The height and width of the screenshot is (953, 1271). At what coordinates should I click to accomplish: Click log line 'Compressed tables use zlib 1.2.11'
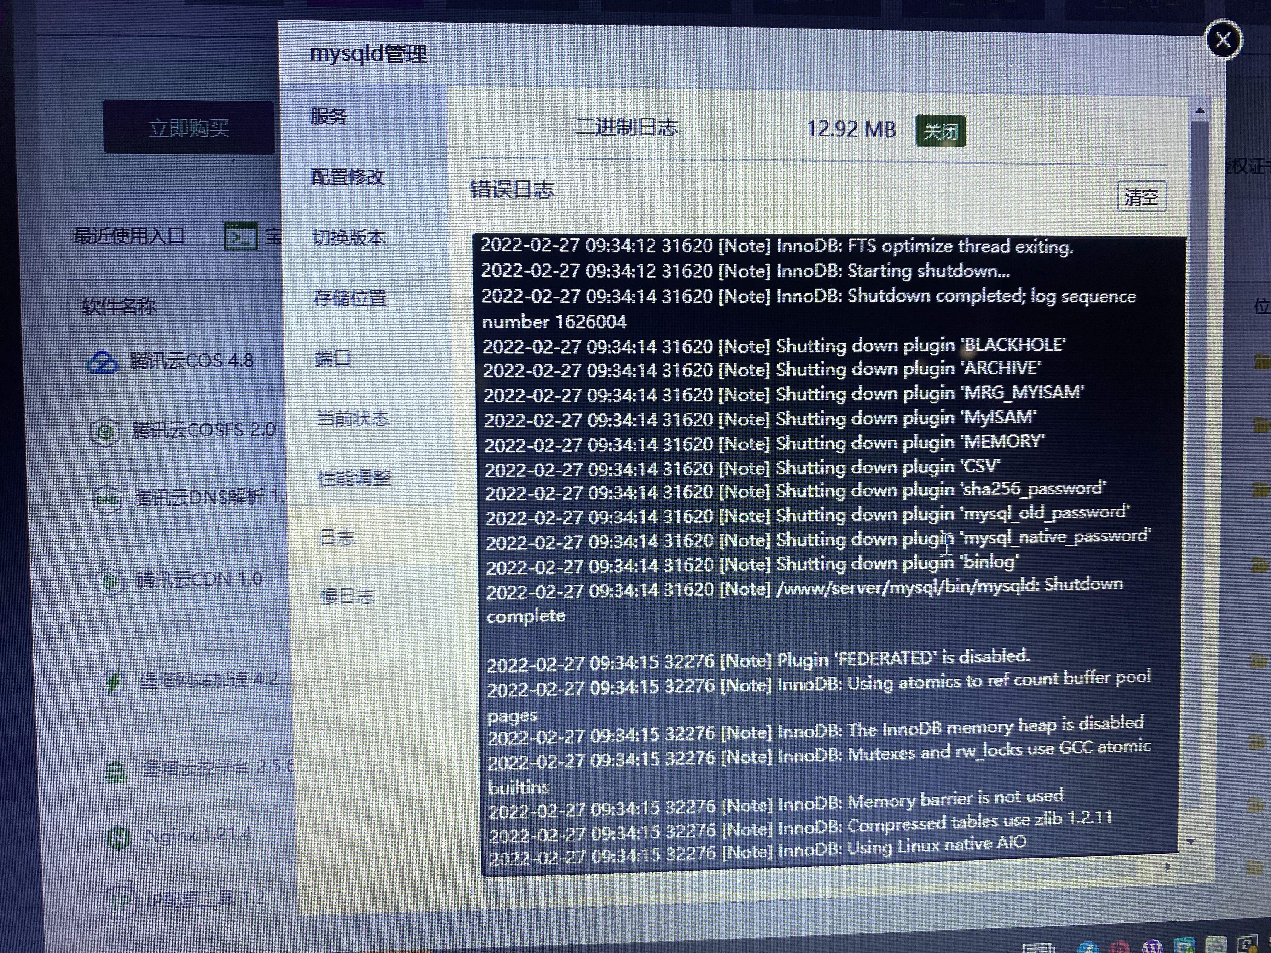801,827
